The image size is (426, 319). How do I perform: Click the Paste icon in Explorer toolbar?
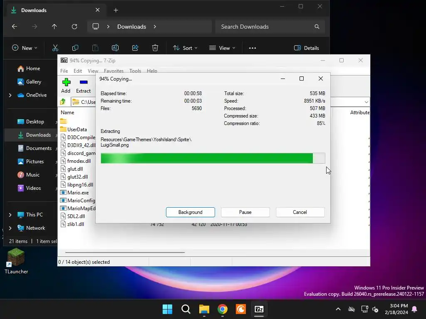coord(95,48)
